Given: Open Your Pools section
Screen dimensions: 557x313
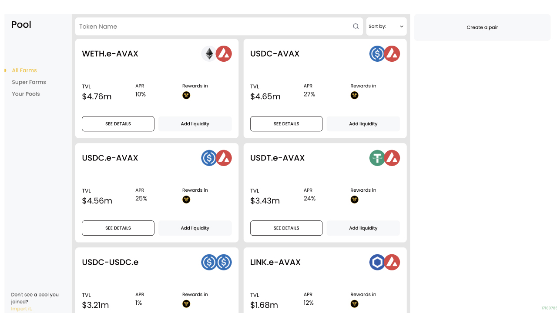Looking at the screenshot, I should [x=26, y=94].
